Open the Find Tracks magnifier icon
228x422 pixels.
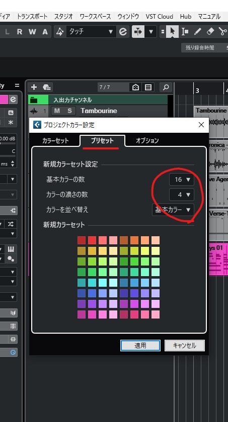(166, 87)
